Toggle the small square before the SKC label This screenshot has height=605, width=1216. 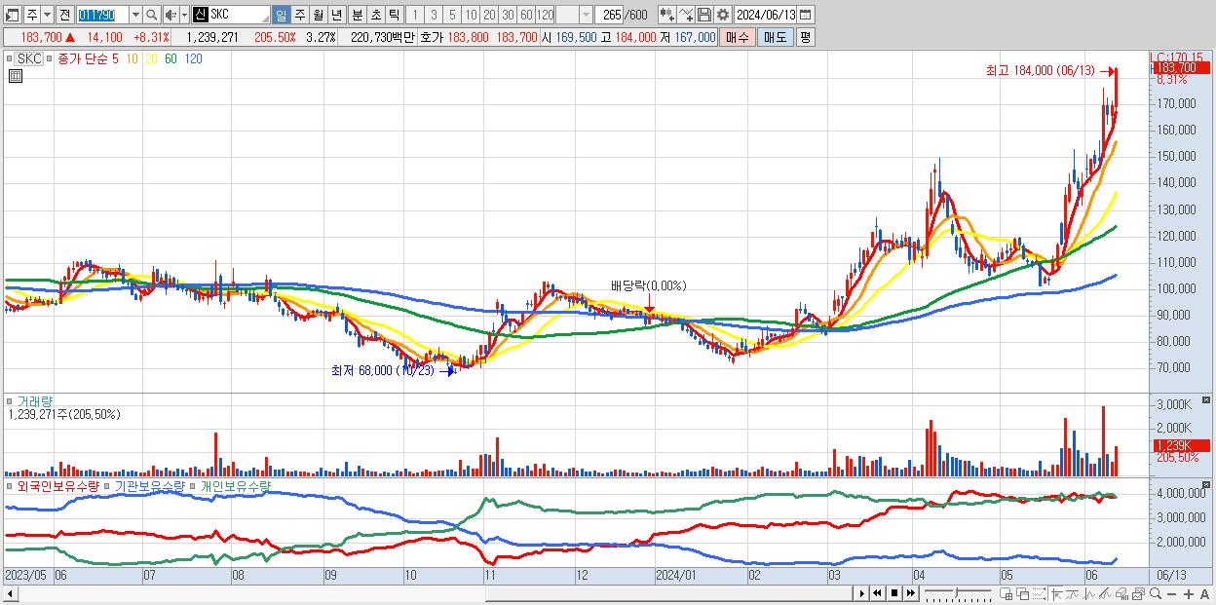click(10, 59)
